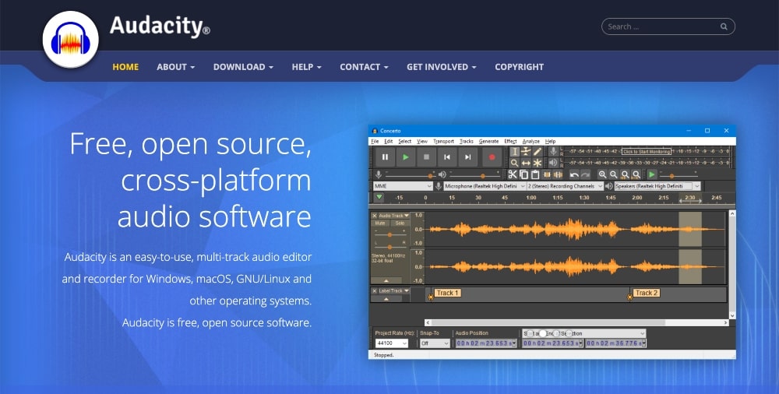The image size is (779, 394).
Task: Paste using the clipboard icon
Action: (535, 174)
